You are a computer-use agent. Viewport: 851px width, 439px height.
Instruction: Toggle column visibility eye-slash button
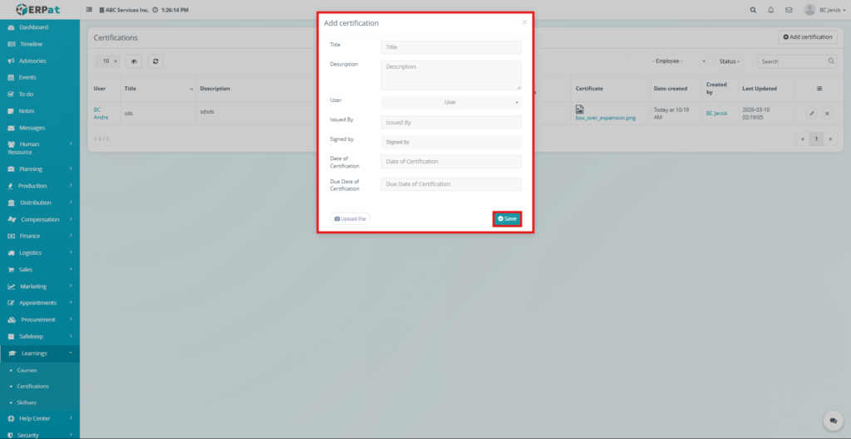134,61
